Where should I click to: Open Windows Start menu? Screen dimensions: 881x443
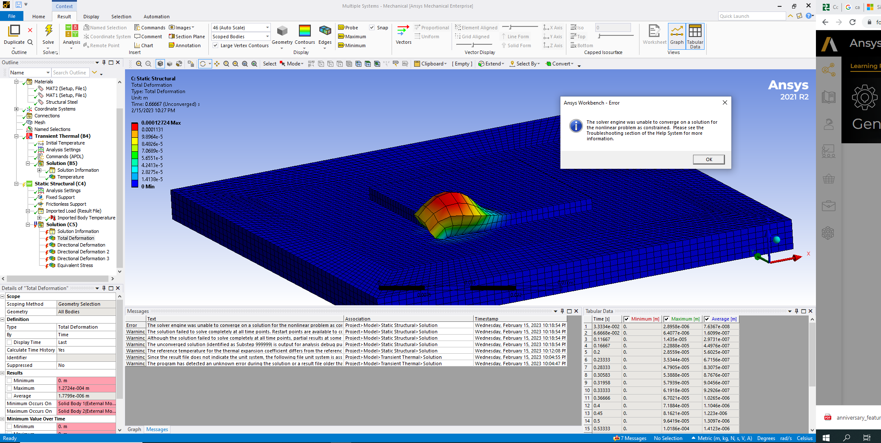click(826, 437)
